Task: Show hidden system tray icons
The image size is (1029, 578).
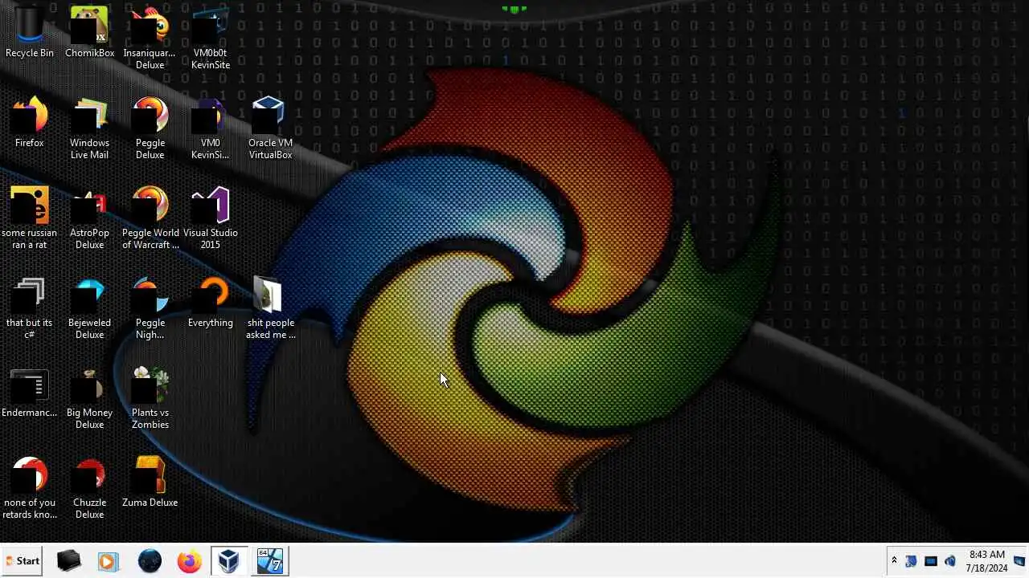Action: click(x=894, y=561)
